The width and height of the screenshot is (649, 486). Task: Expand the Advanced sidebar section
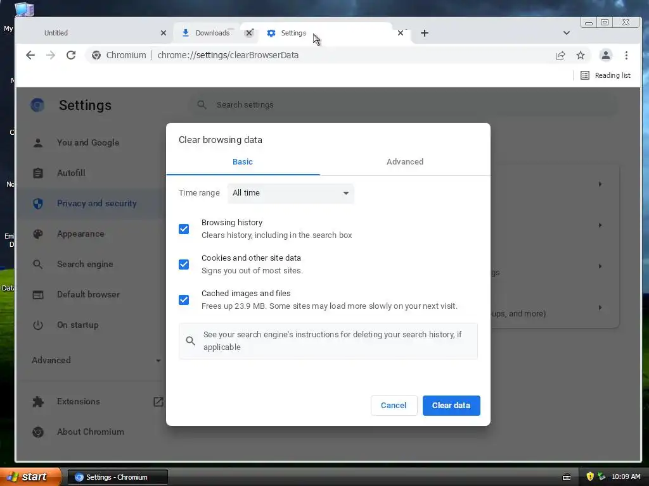pyautogui.click(x=96, y=360)
